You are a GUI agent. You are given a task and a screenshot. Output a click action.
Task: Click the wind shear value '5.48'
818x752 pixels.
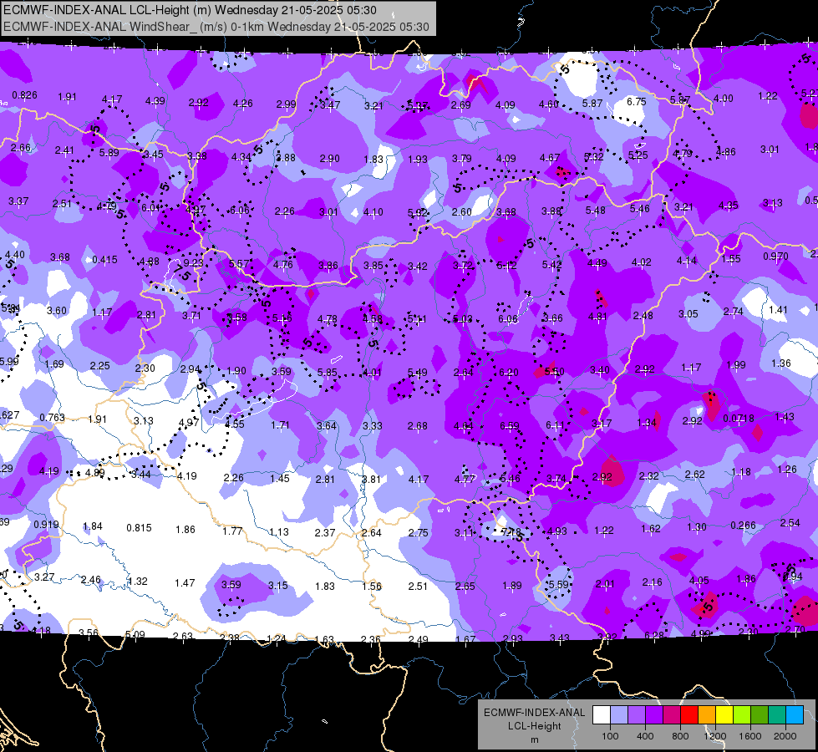pos(595,210)
